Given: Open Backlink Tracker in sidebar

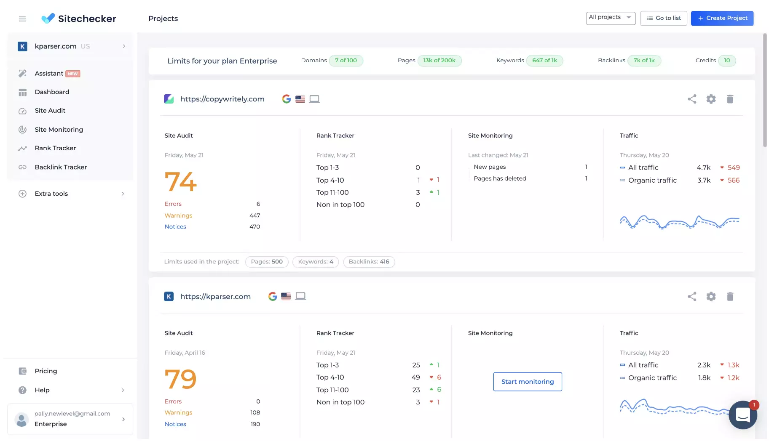Looking at the screenshot, I should [61, 167].
